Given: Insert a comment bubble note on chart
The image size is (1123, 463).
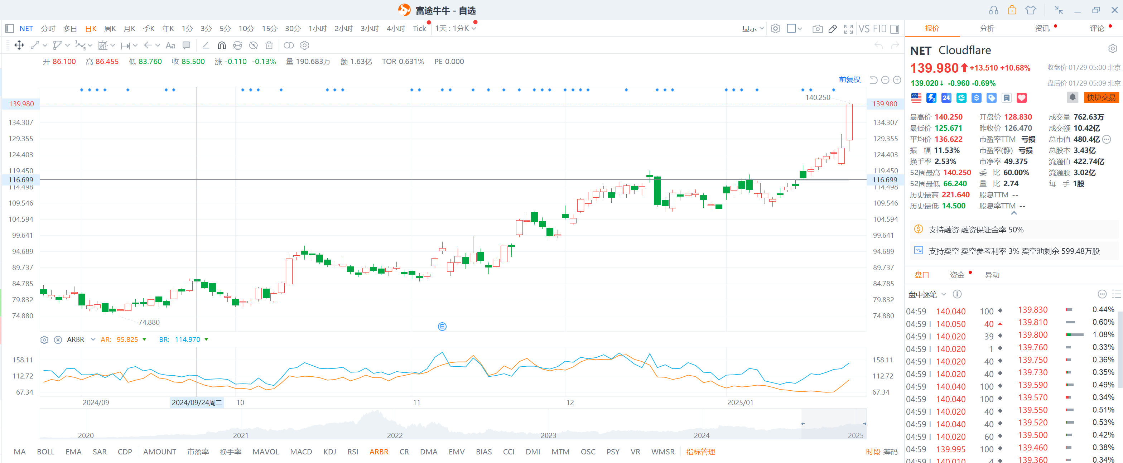Looking at the screenshot, I should pos(187,45).
